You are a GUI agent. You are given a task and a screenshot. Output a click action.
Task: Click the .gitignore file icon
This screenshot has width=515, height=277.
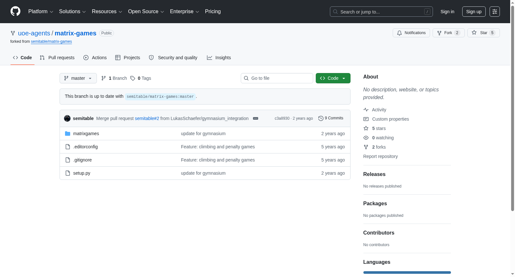coord(68,160)
